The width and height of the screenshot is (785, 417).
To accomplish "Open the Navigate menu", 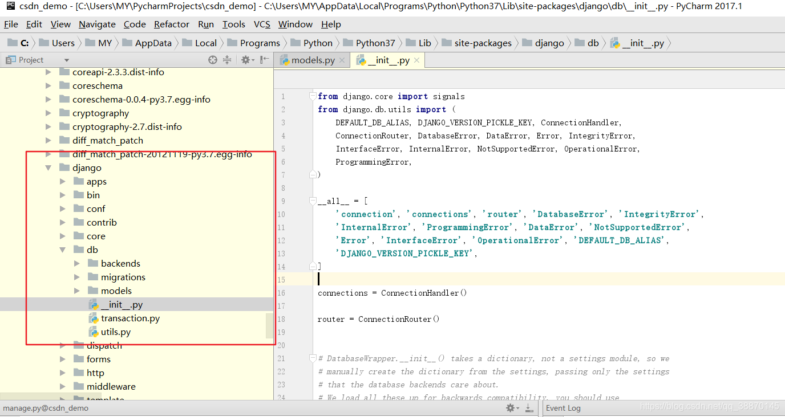I will [97, 24].
